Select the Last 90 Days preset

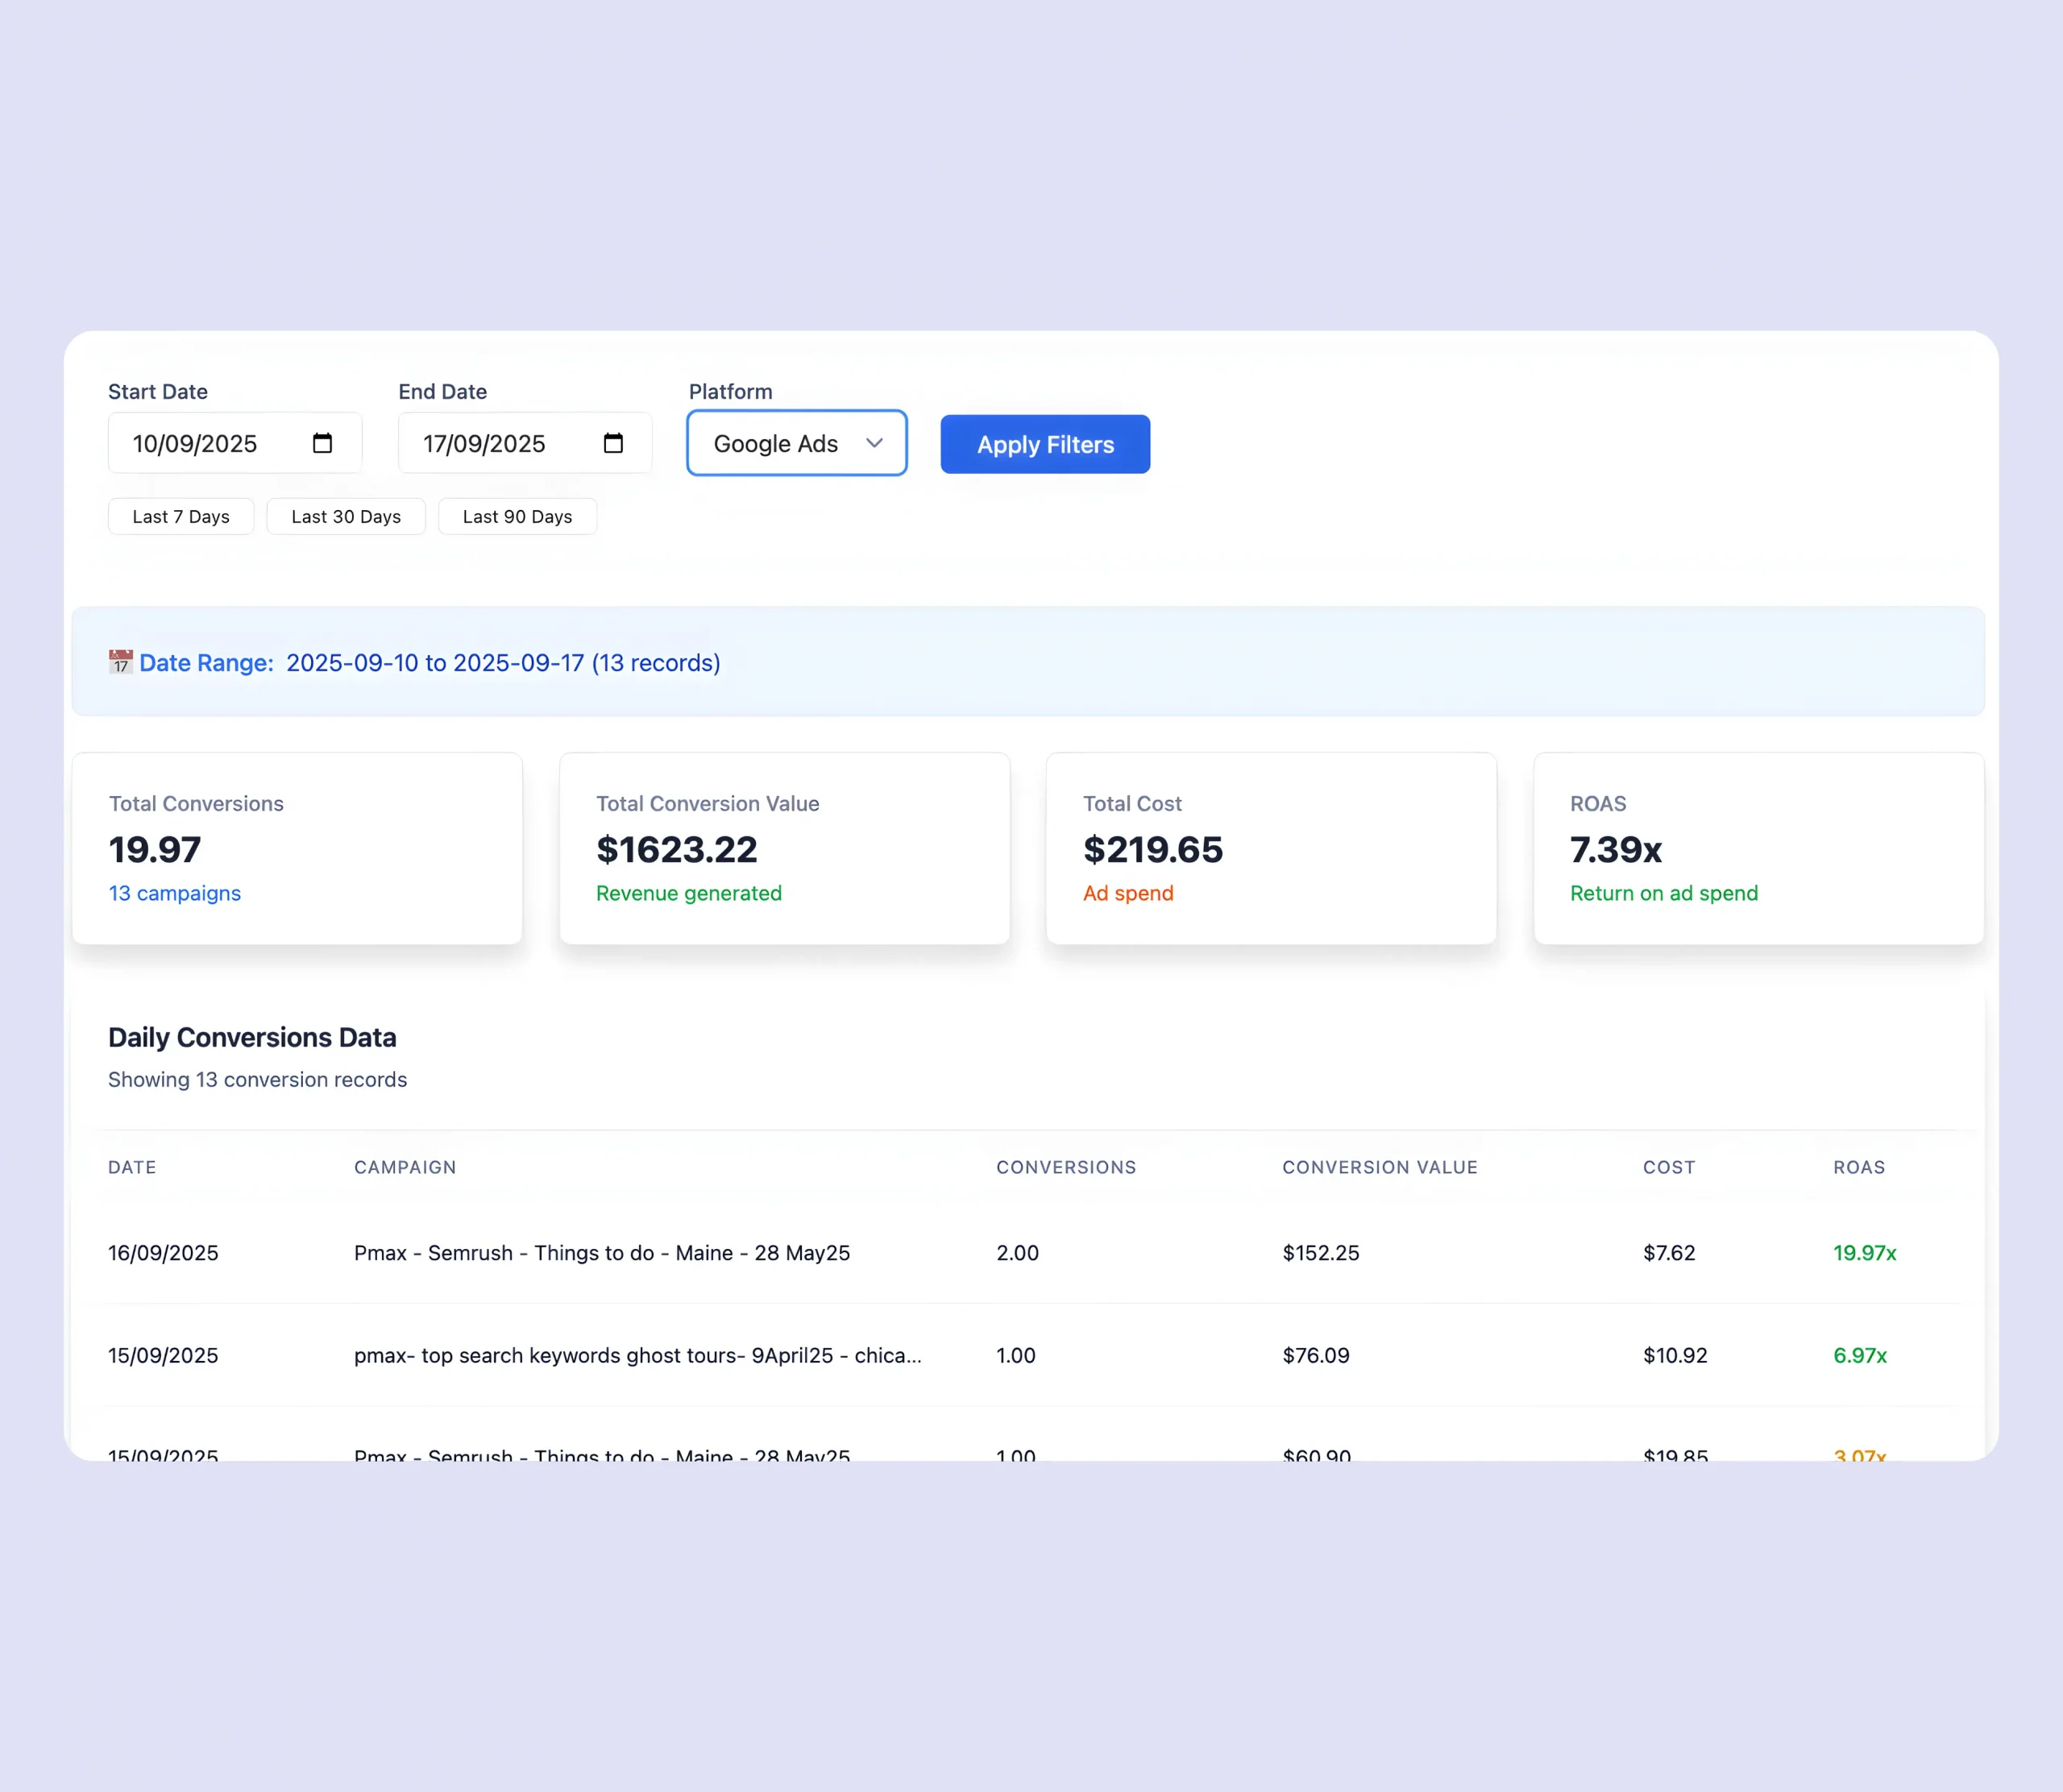(517, 516)
